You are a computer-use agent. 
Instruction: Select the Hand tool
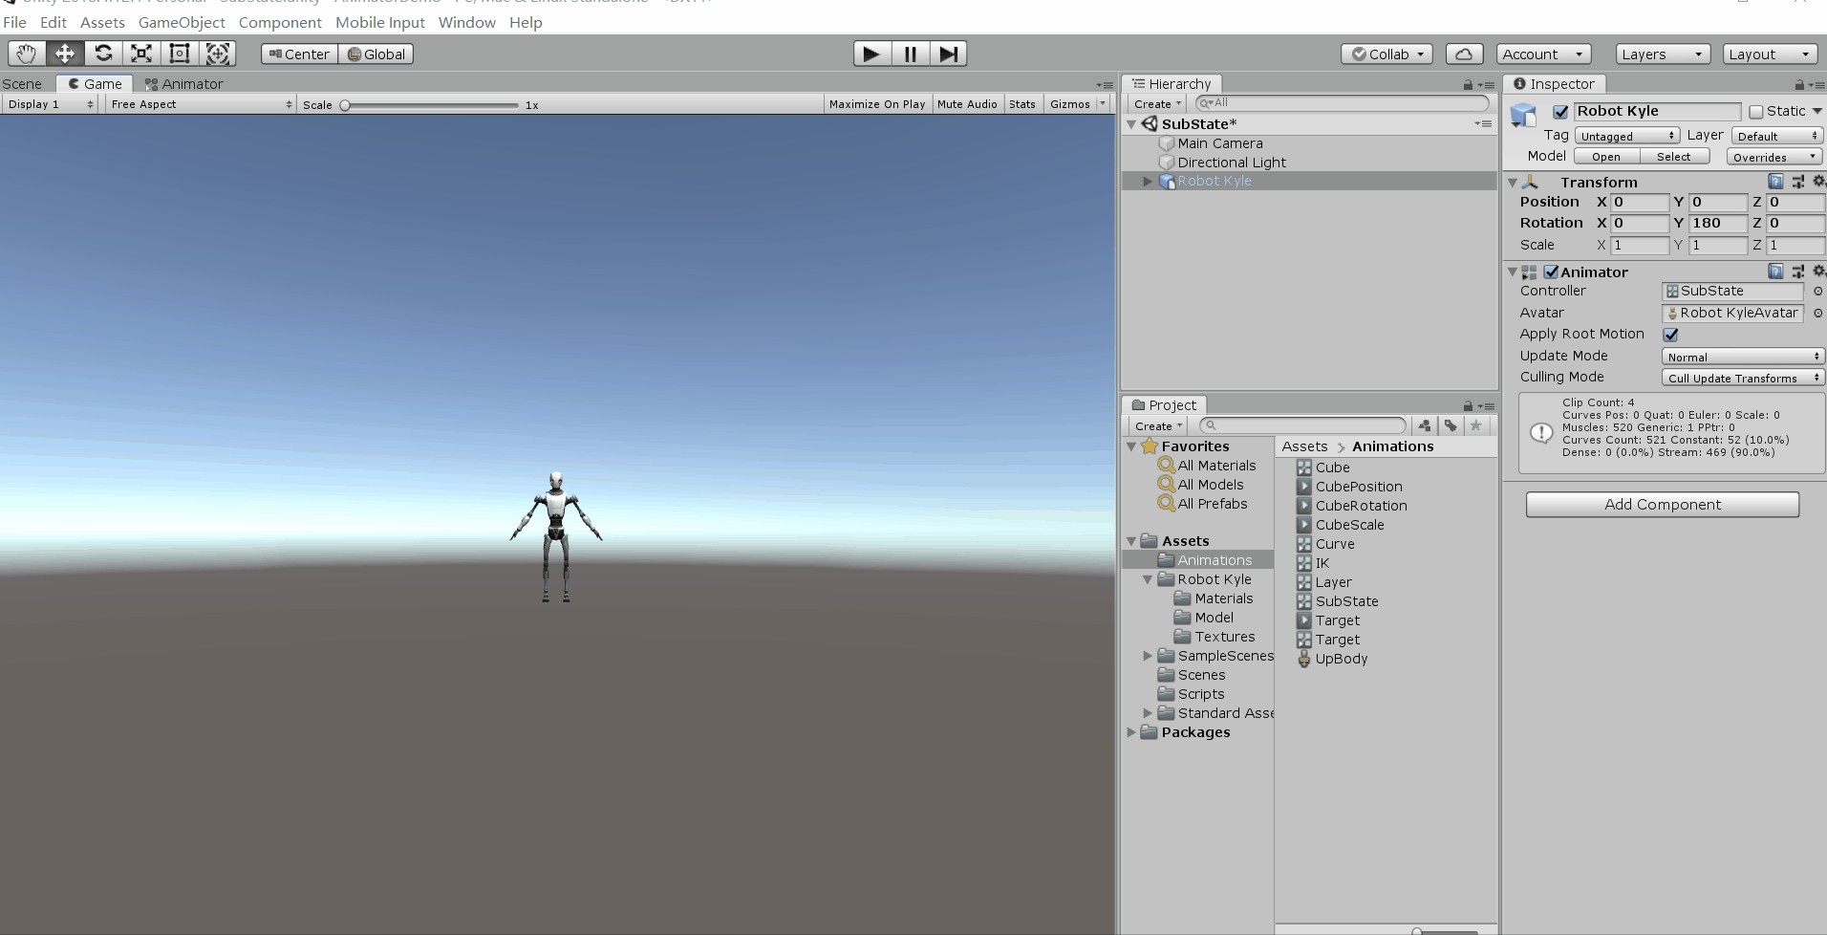pos(26,54)
